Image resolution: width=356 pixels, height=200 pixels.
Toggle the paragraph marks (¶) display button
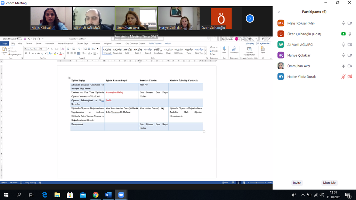(x=98, y=49)
